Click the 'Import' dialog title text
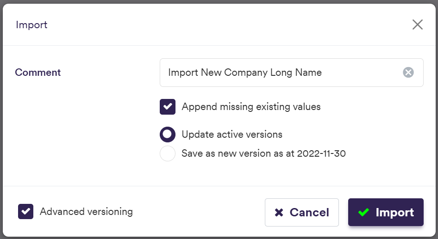The width and height of the screenshot is (438, 239). click(x=31, y=25)
